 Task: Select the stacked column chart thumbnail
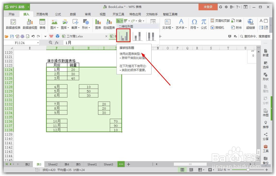(x=137, y=36)
